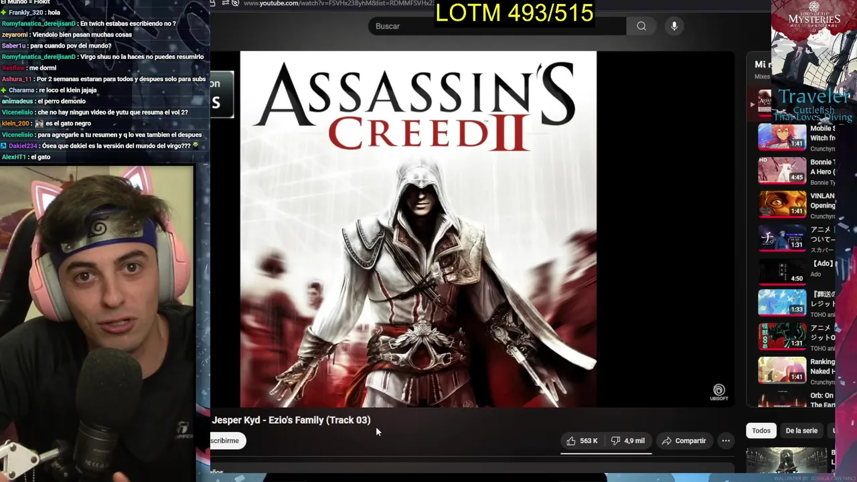Click chat username Resflow
This screenshot has width=857, height=482.
point(12,68)
